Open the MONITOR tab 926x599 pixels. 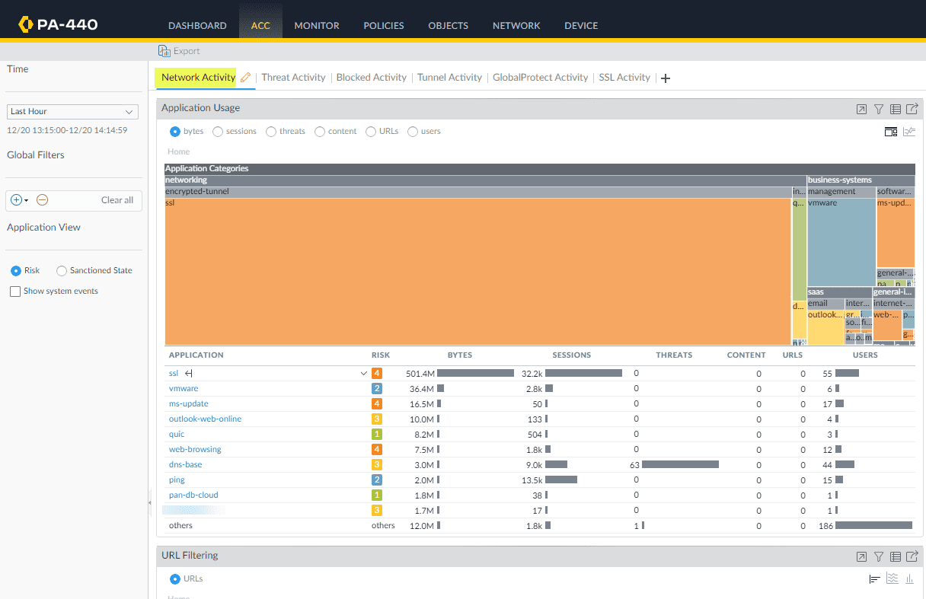point(317,26)
